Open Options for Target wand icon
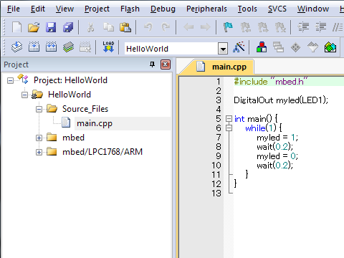 (239, 47)
